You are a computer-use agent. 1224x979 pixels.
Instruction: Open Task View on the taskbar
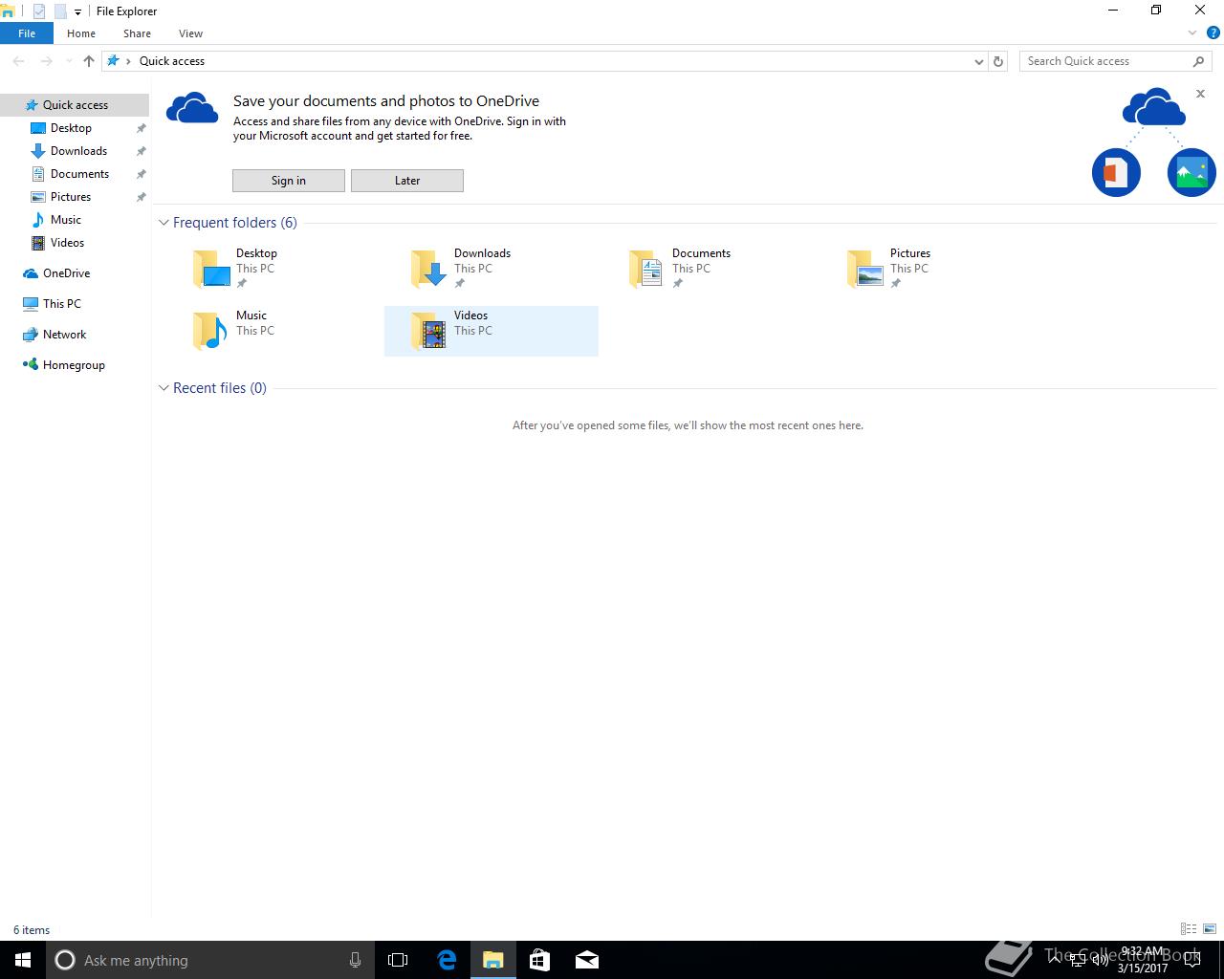tap(398, 960)
